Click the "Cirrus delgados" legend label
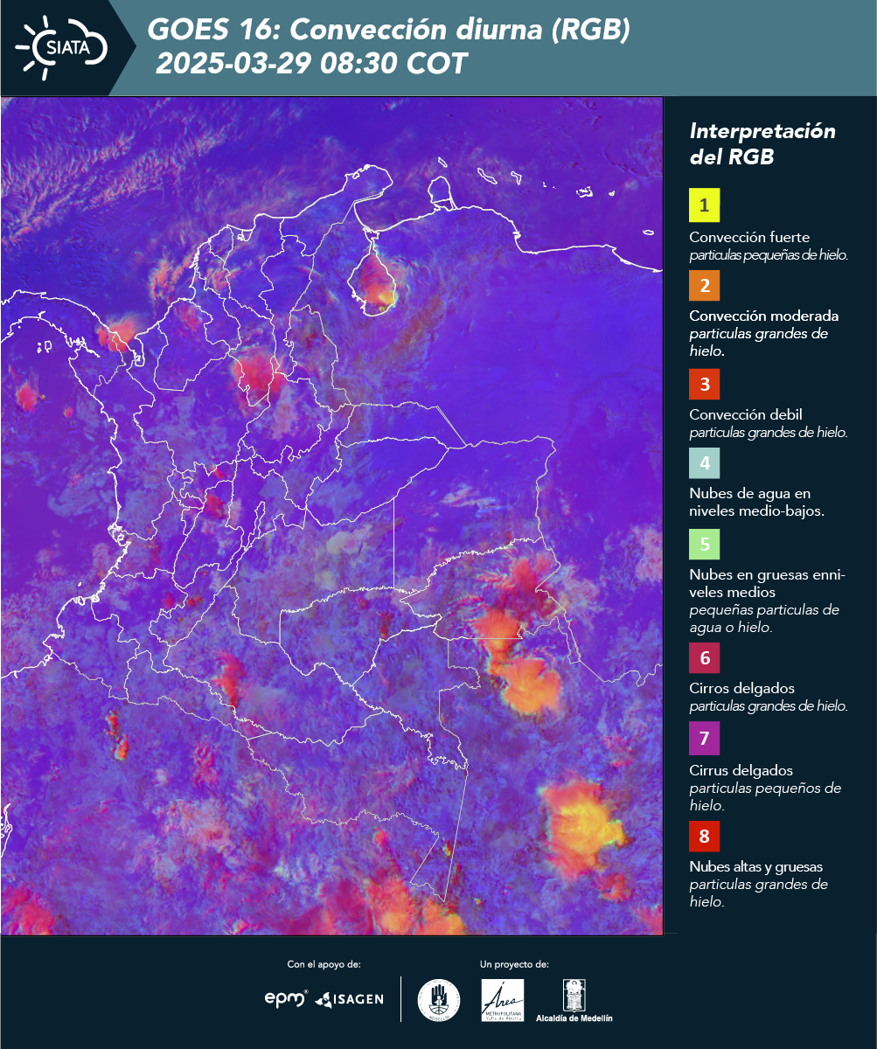The width and height of the screenshot is (877, 1049). [x=741, y=770]
